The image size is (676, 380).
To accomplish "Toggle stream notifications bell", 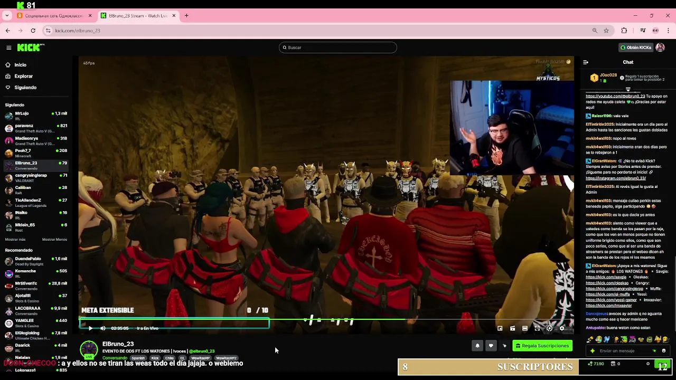I will (477, 346).
